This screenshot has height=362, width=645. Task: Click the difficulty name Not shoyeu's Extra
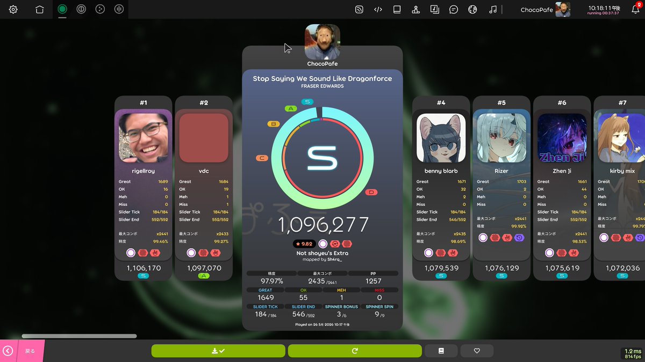point(322,253)
